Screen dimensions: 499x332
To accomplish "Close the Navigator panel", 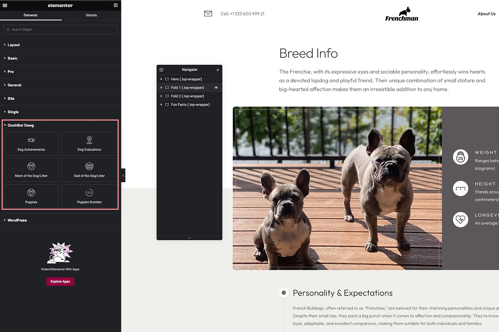I will point(217,70).
